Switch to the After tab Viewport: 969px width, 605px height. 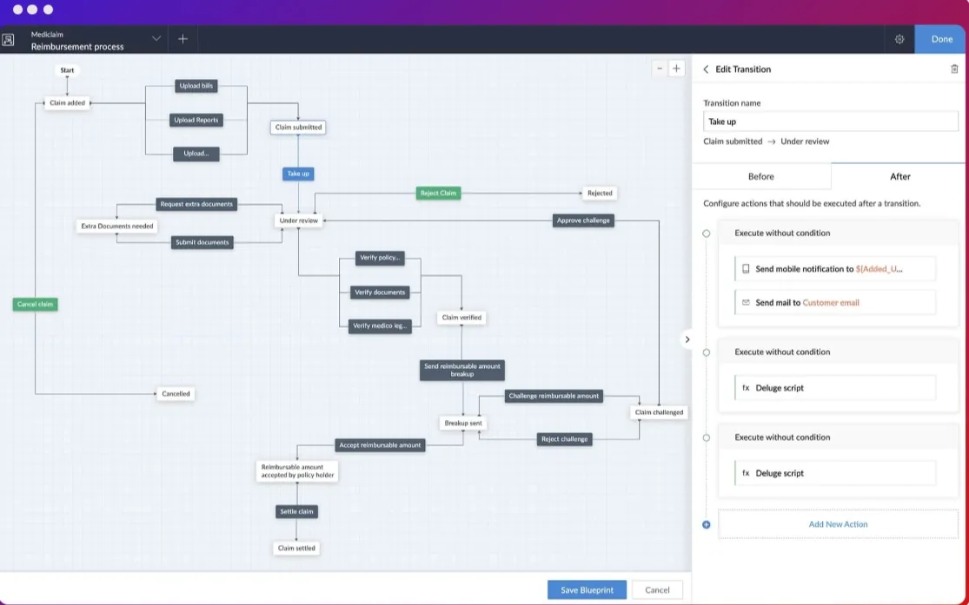pos(899,176)
